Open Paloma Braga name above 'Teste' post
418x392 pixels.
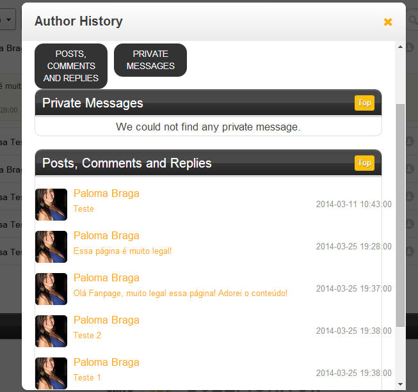(x=106, y=194)
